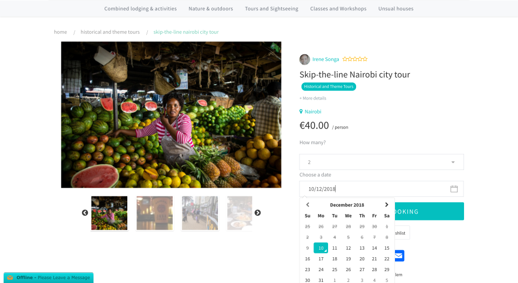Screen dimensions: 518x283
Task: Open the Offline leave a message chat
Action: (x=49, y=278)
